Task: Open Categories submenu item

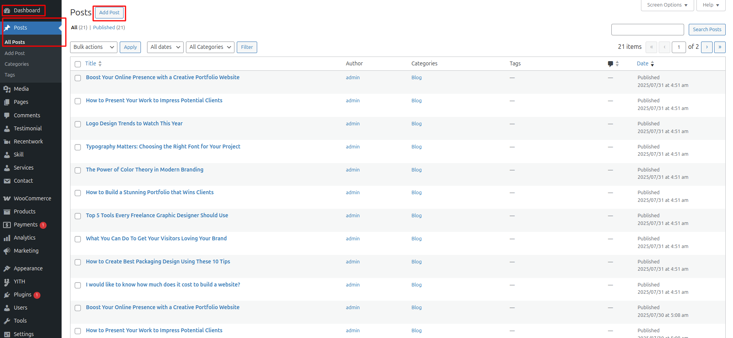Action: [x=17, y=64]
